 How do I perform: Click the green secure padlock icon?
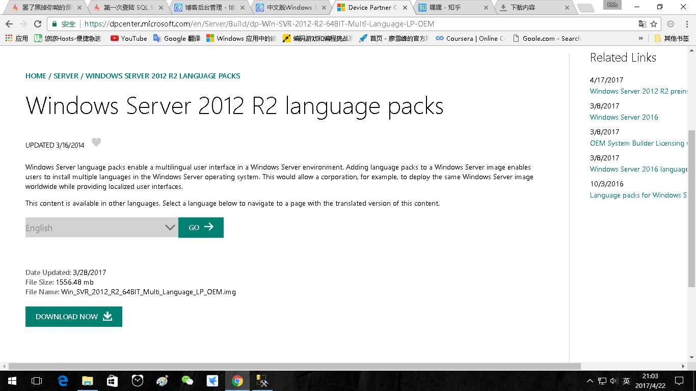tap(55, 24)
